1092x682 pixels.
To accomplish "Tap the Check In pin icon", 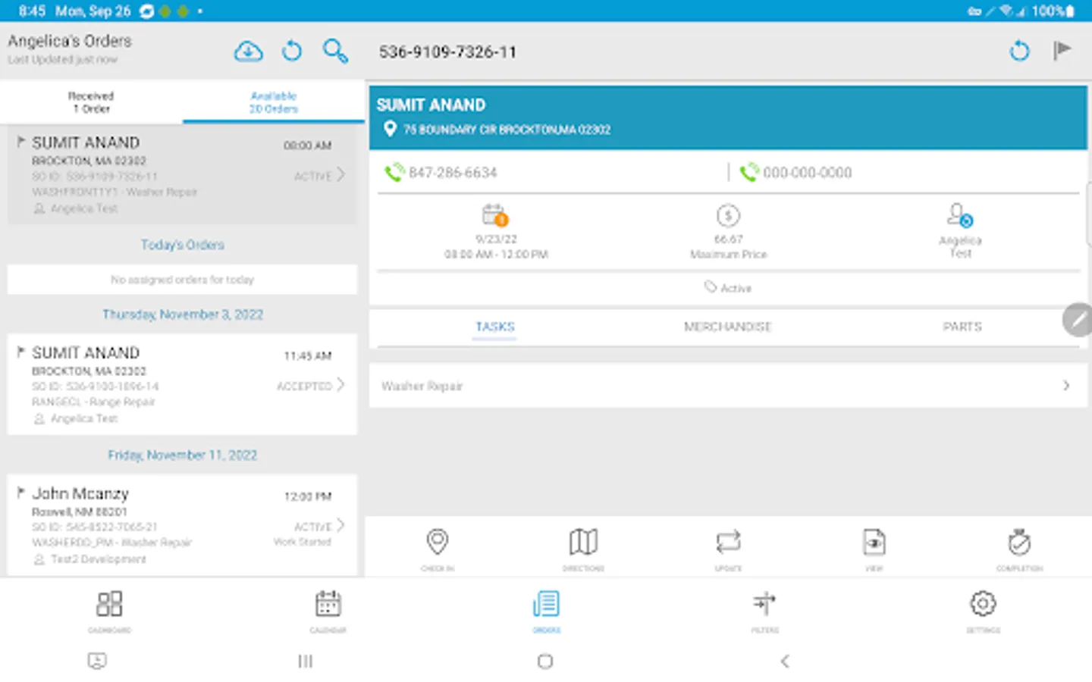I will pyautogui.click(x=438, y=542).
